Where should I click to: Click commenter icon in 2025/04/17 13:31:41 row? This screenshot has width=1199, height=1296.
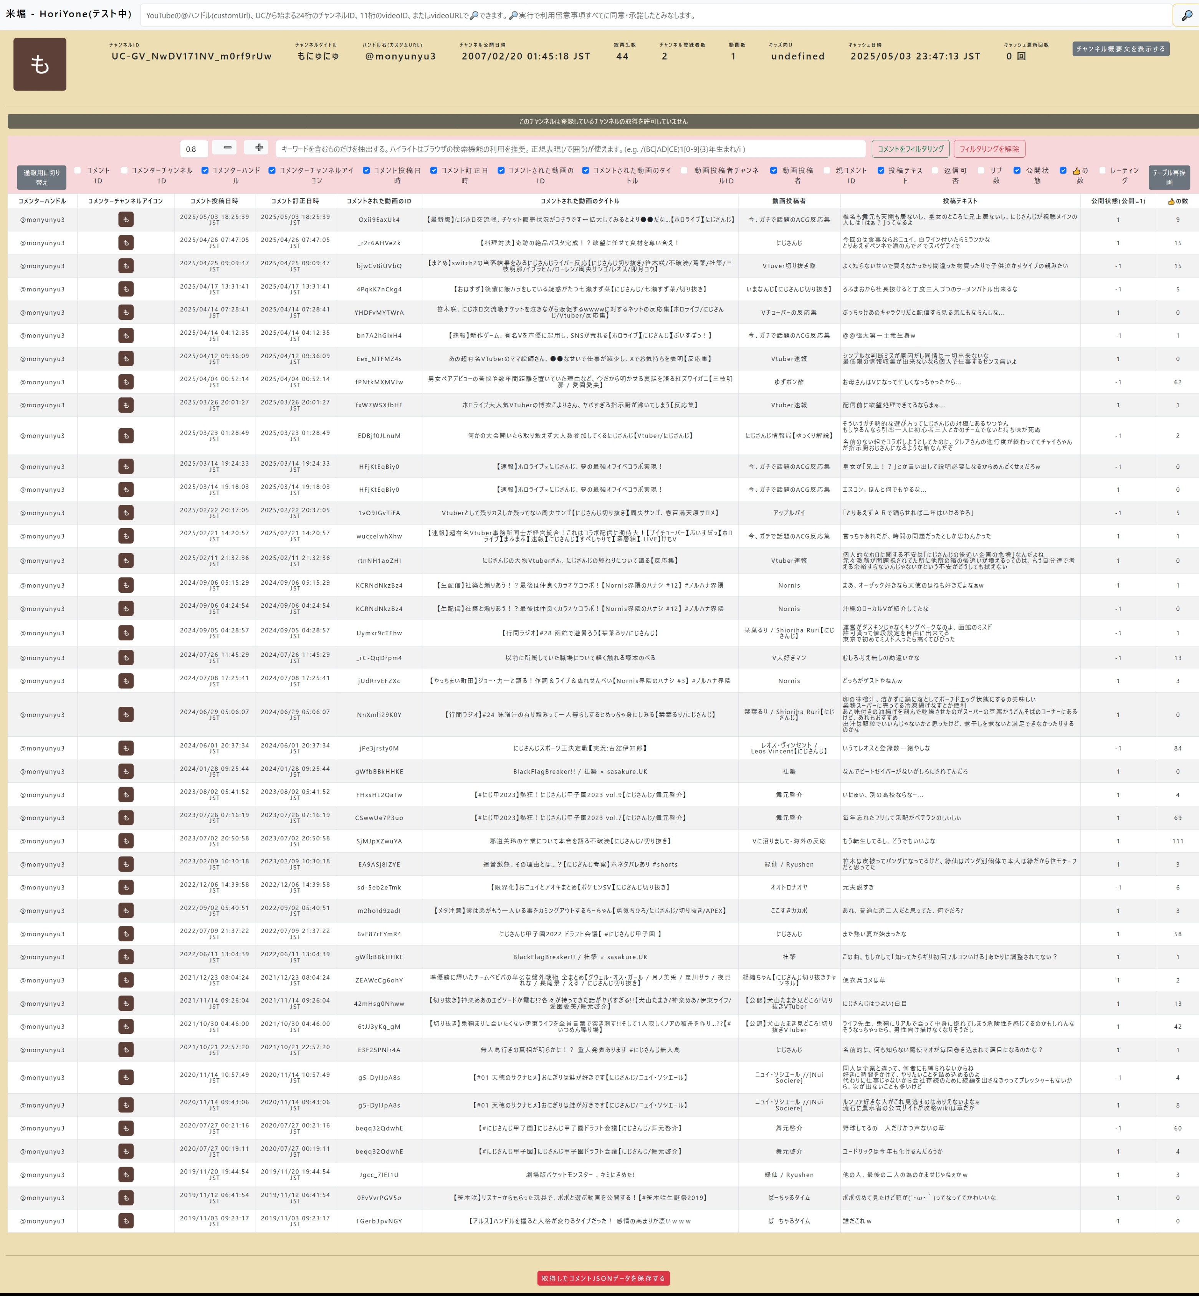[126, 289]
